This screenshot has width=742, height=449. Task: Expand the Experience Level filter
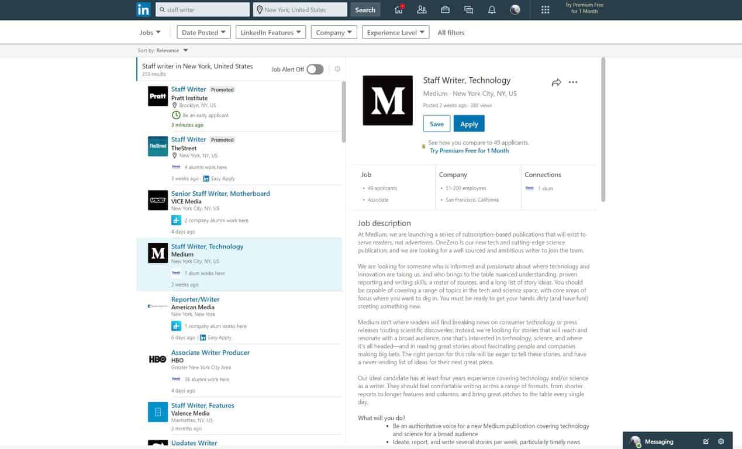click(x=395, y=33)
